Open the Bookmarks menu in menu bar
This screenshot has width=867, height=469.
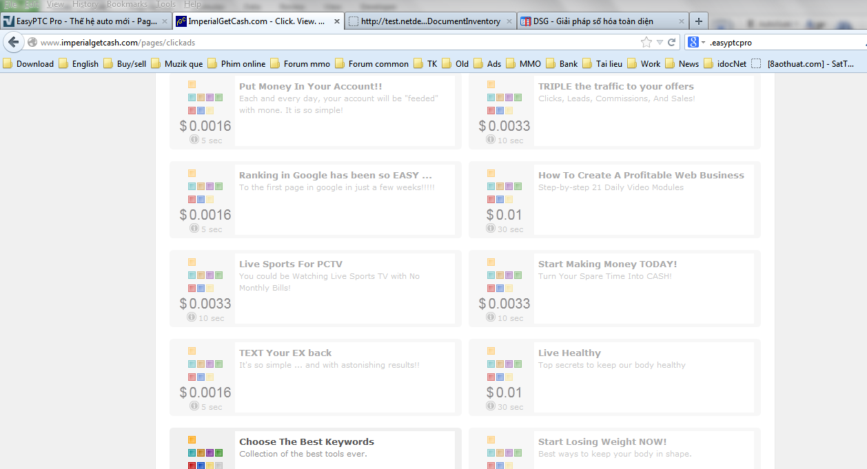coord(127,4)
